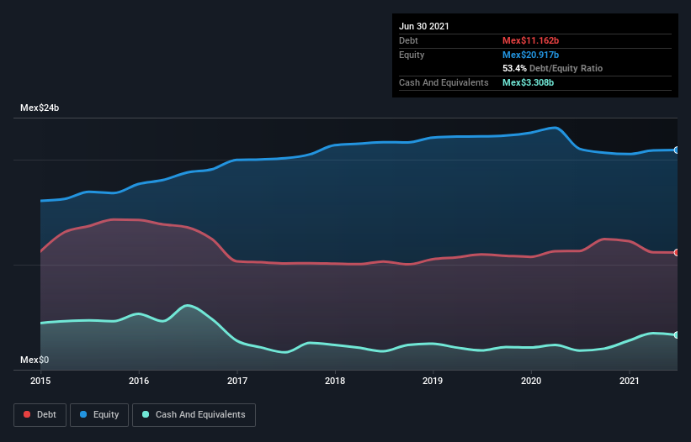
Task: Click the 2017 x-axis label
Action: 237,381
